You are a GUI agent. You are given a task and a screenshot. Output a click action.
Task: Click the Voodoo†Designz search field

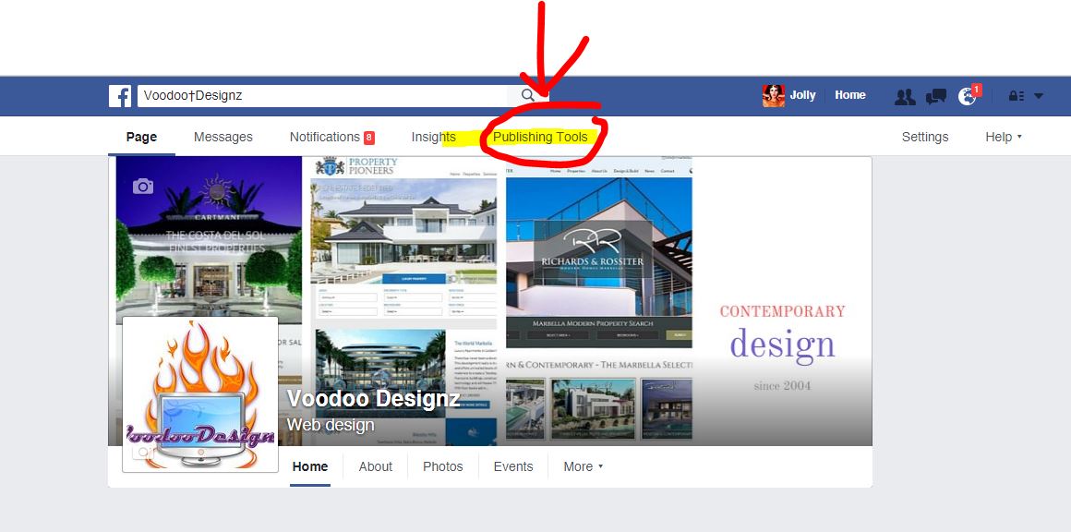click(321, 96)
